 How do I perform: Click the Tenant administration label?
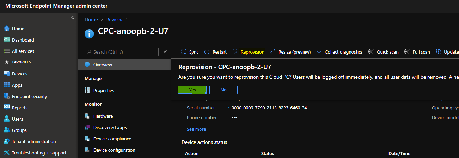tap(34, 141)
